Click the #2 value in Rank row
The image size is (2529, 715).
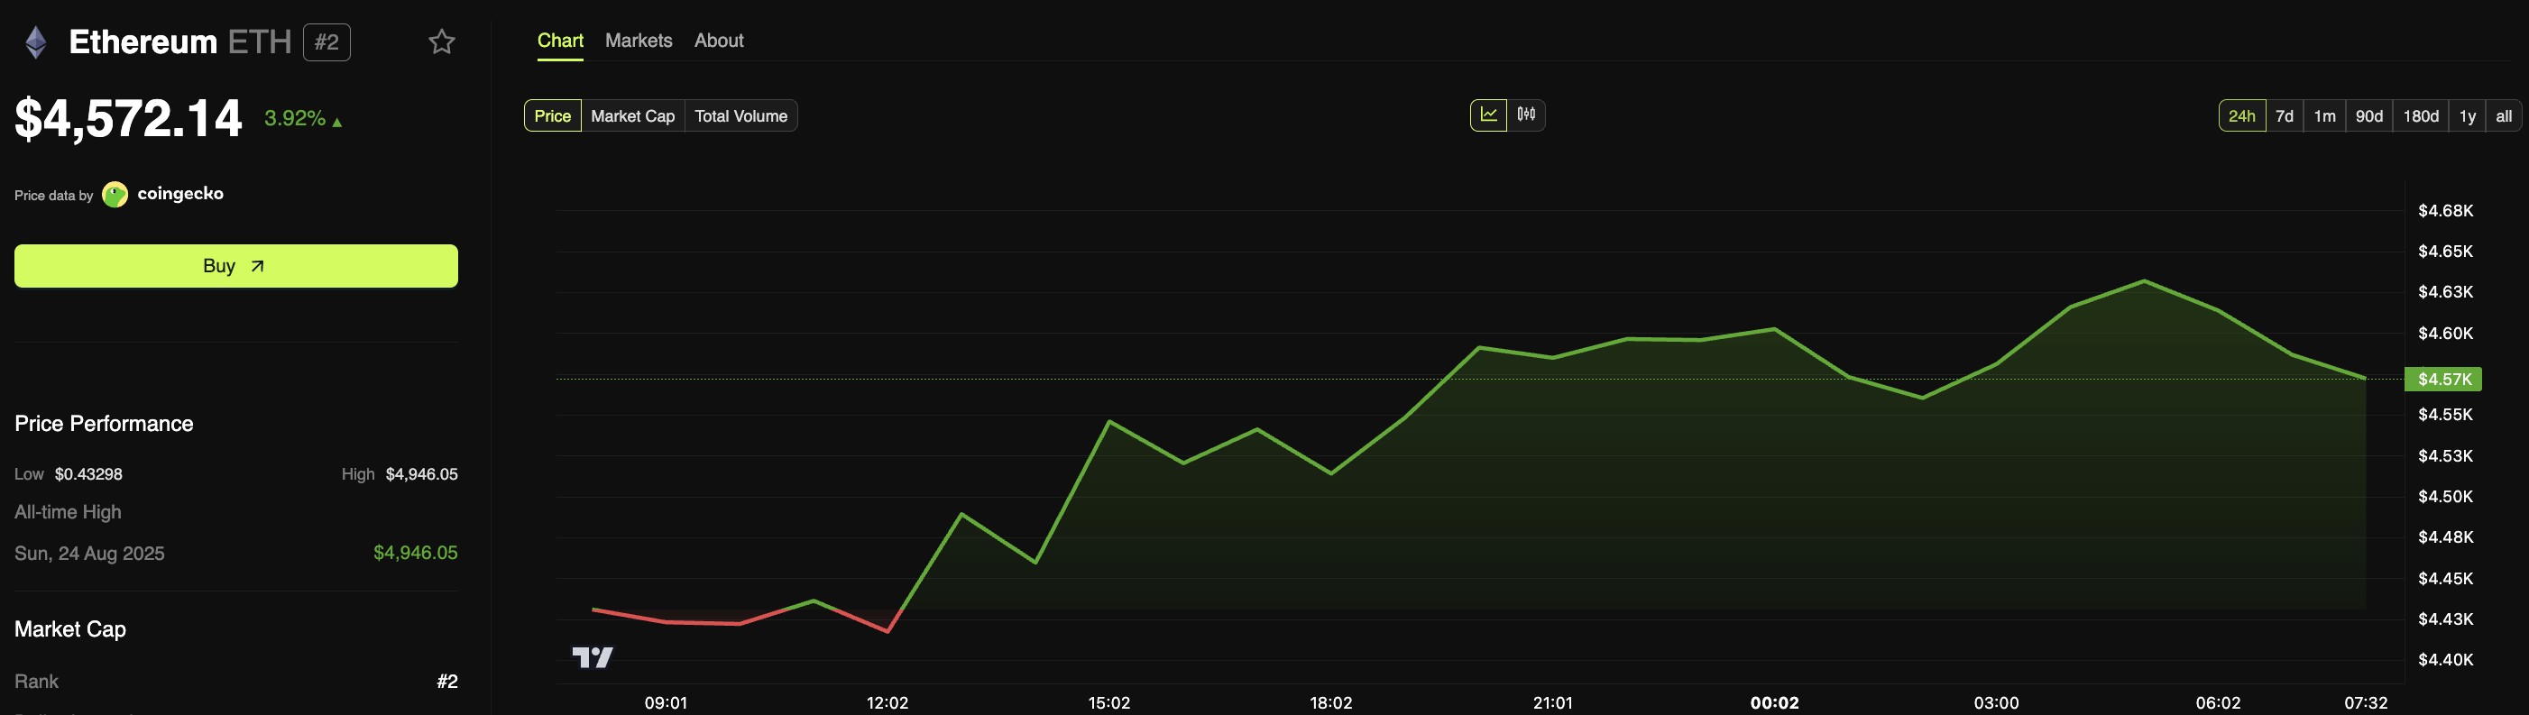pyautogui.click(x=447, y=682)
